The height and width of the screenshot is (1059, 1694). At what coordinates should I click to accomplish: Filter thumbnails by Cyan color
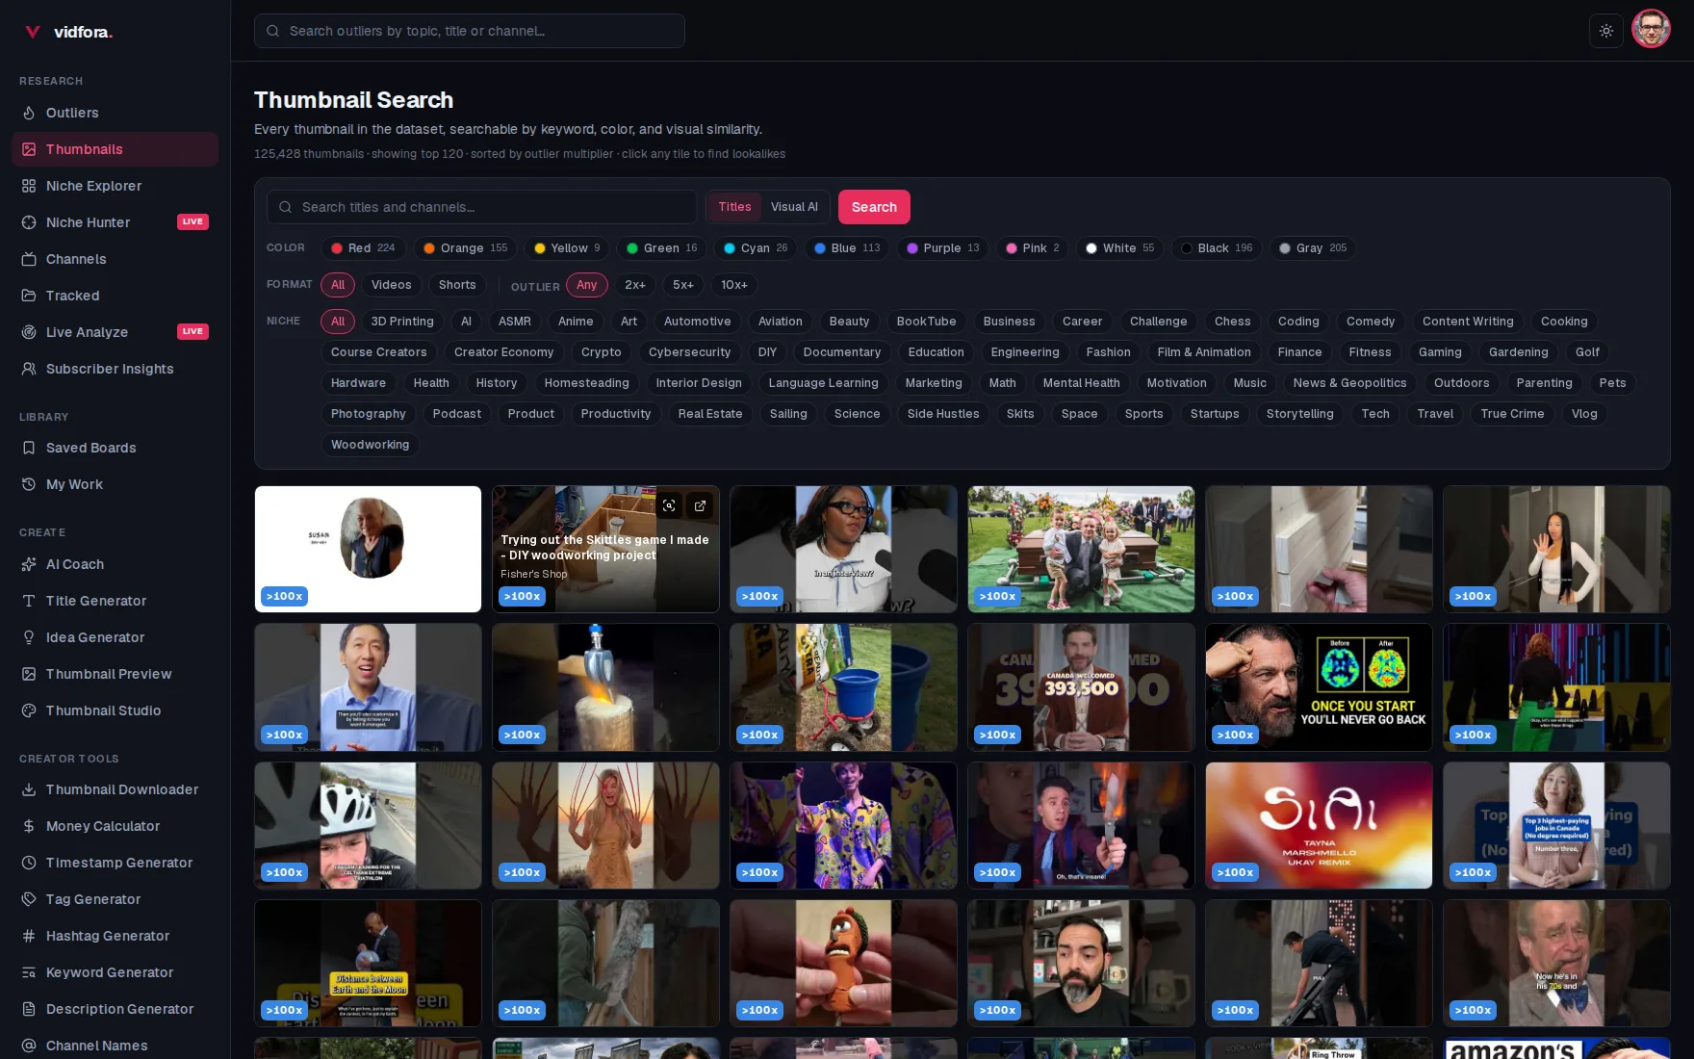coord(756,248)
